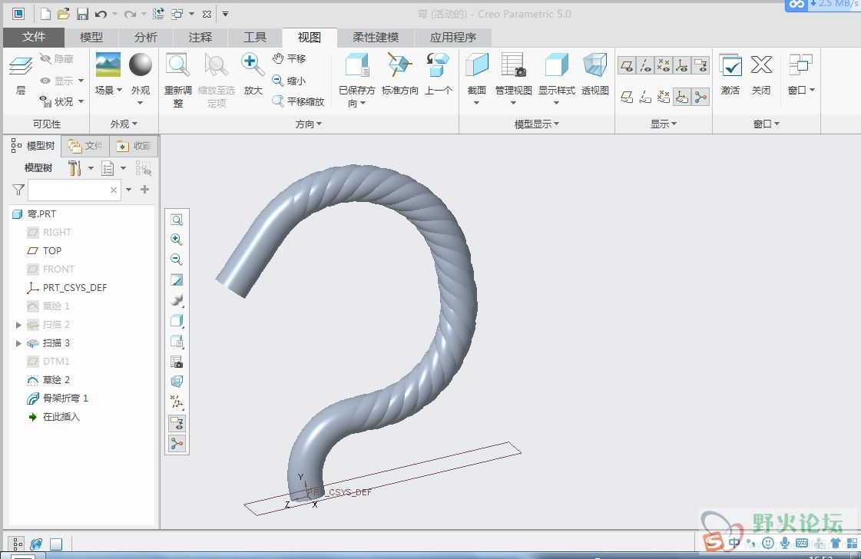Viewport: 861px width, 559px height.
Task: Toggle csys tag display in Show group
Action: tap(682, 98)
